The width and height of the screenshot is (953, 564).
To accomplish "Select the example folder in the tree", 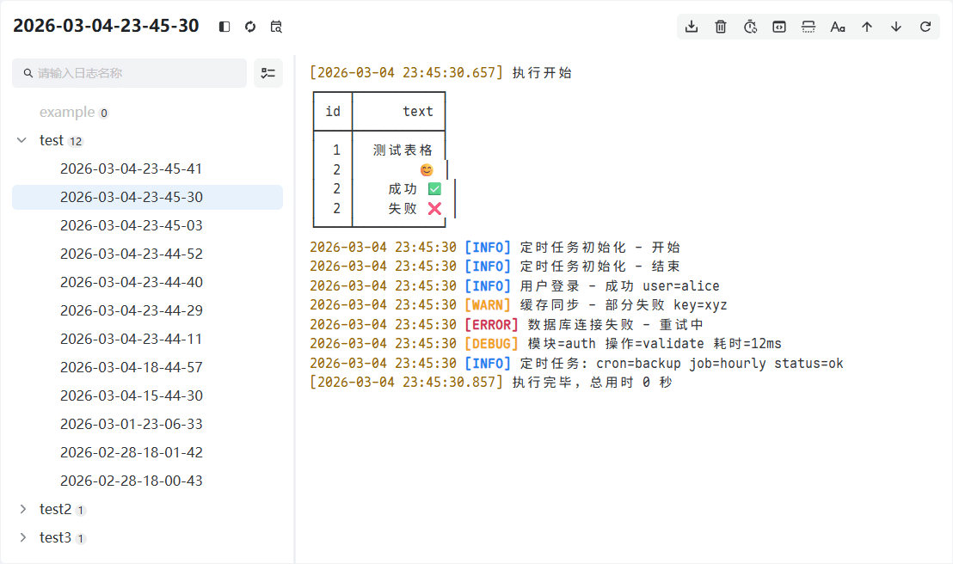I will click(x=67, y=112).
